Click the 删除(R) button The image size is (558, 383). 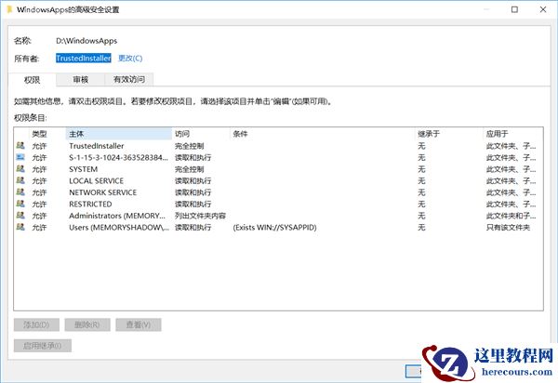[x=87, y=324]
